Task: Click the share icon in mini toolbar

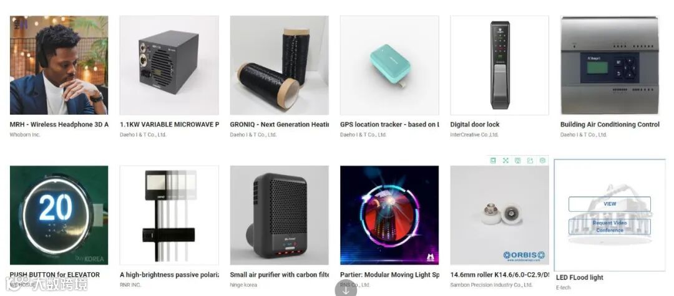Action: 530,160
